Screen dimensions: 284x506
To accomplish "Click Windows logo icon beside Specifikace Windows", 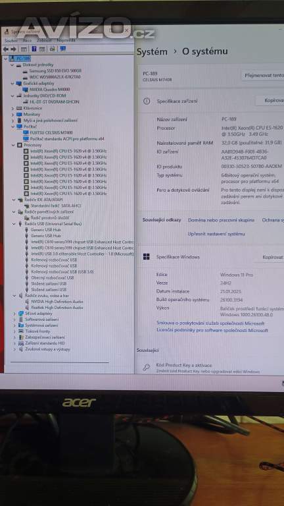I will [146, 257].
